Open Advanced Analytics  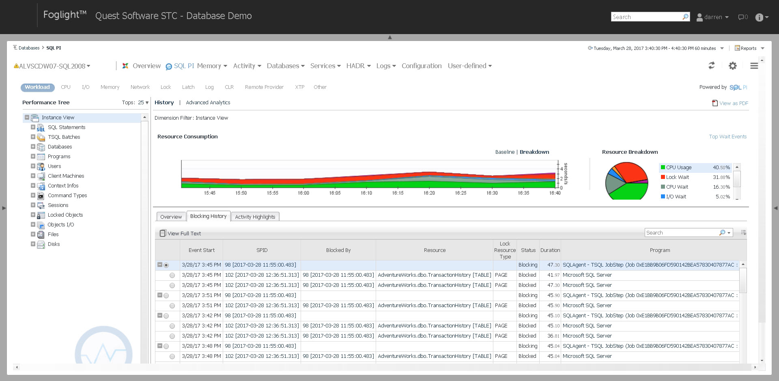tap(208, 102)
